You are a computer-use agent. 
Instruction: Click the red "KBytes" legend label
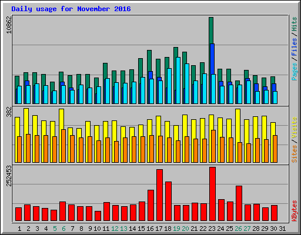pyautogui.click(x=295, y=211)
